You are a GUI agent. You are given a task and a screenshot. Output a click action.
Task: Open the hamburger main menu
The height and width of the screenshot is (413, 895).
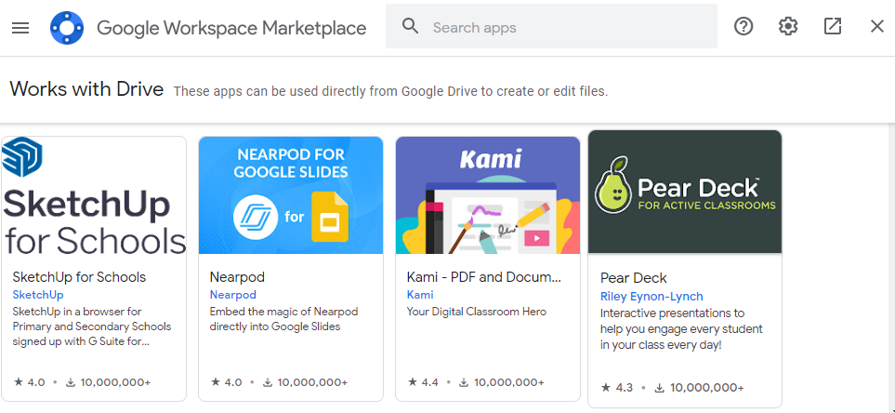click(x=20, y=27)
